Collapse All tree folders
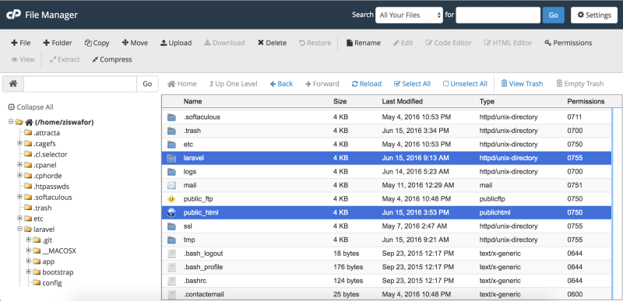The image size is (623, 301). tap(30, 107)
